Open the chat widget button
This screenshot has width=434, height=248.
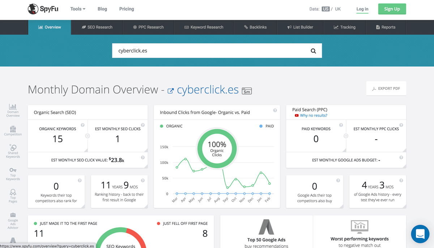[420, 234]
